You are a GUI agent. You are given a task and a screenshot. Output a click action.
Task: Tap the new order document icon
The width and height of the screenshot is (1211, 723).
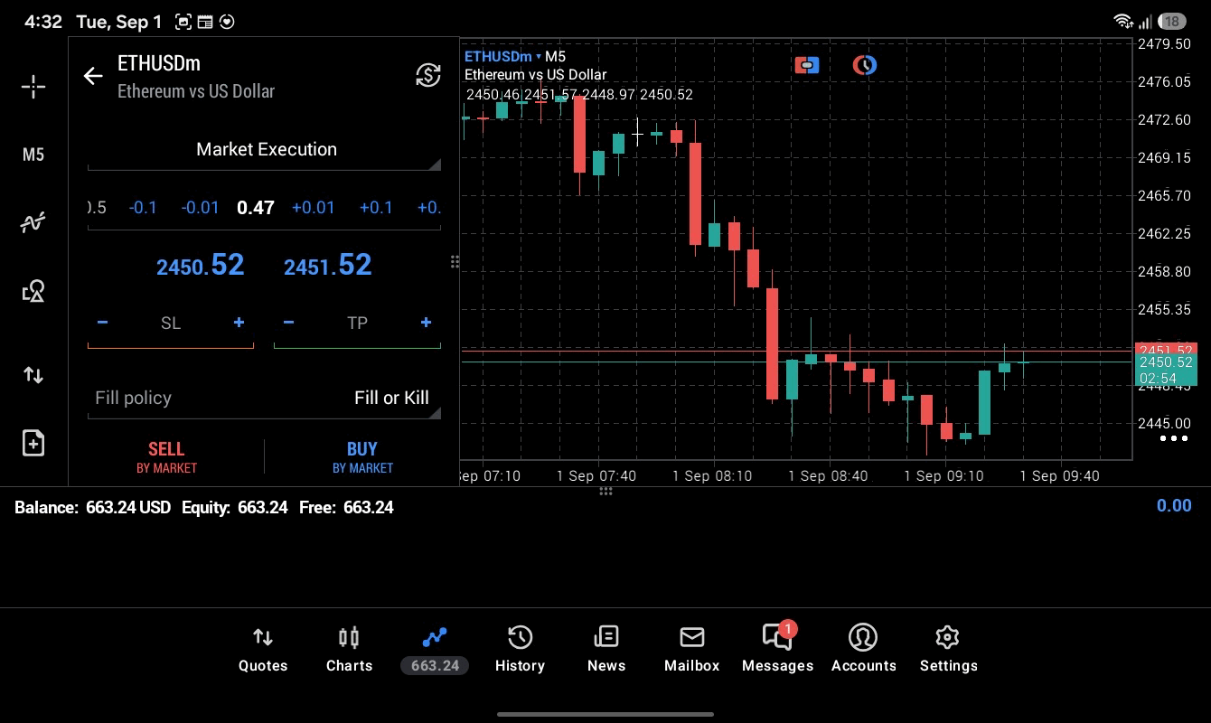[x=33, y=443]
